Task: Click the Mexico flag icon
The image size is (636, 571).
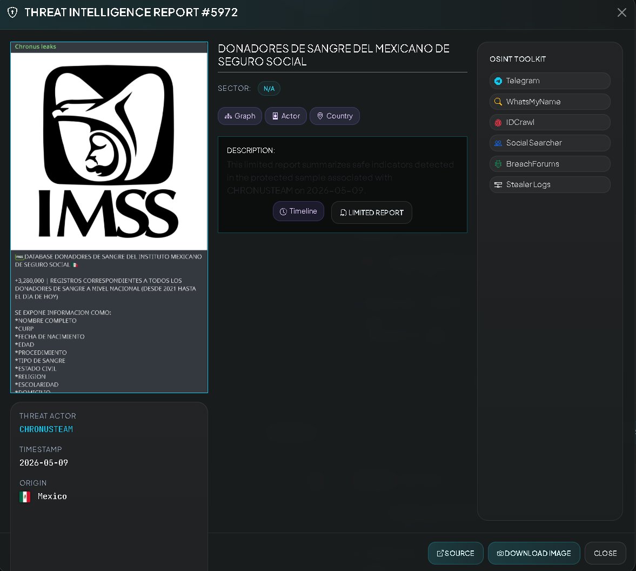Action: 25,497
